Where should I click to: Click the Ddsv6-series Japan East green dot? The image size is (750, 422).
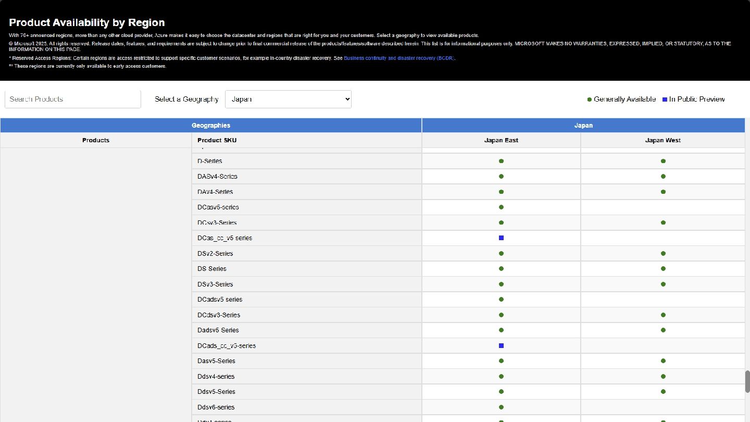(501, 407)
